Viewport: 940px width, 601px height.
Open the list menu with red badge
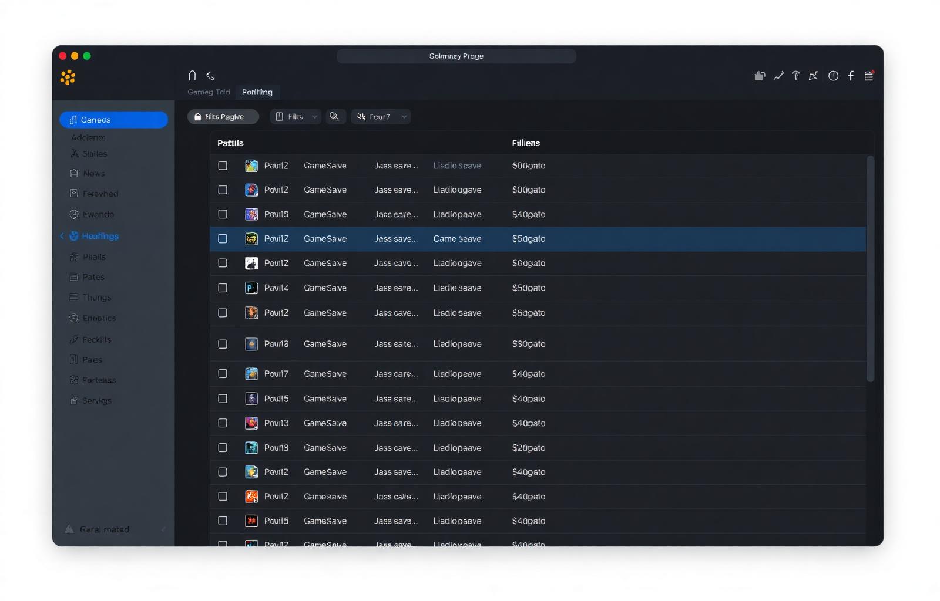pyautogui.click(x=869, y=75)
